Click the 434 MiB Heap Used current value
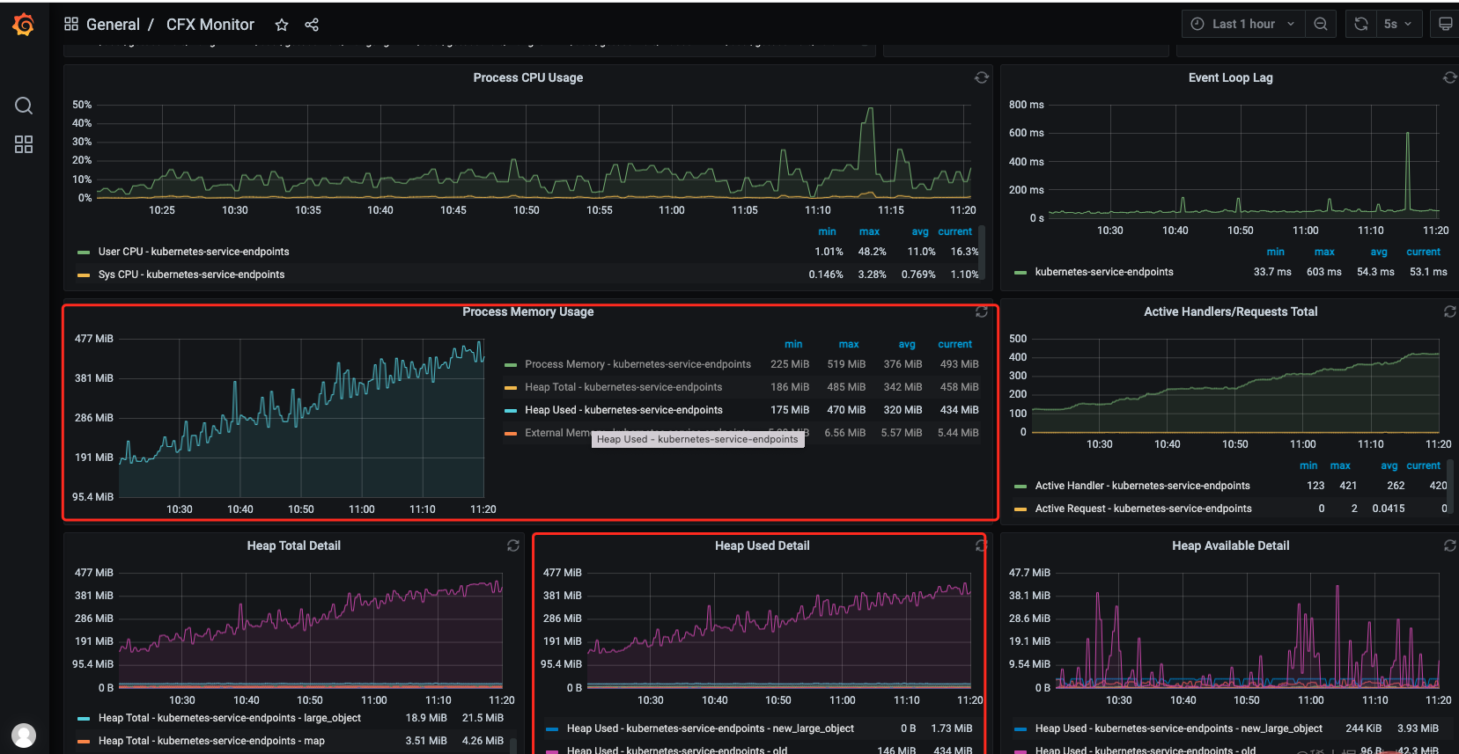Screen dimensions: 1459x754 coord(959,410)
